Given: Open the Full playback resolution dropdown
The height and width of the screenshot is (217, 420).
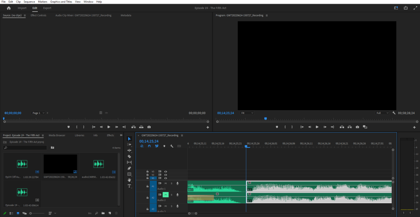Looking at the screenshot, I should pos(382,113).
